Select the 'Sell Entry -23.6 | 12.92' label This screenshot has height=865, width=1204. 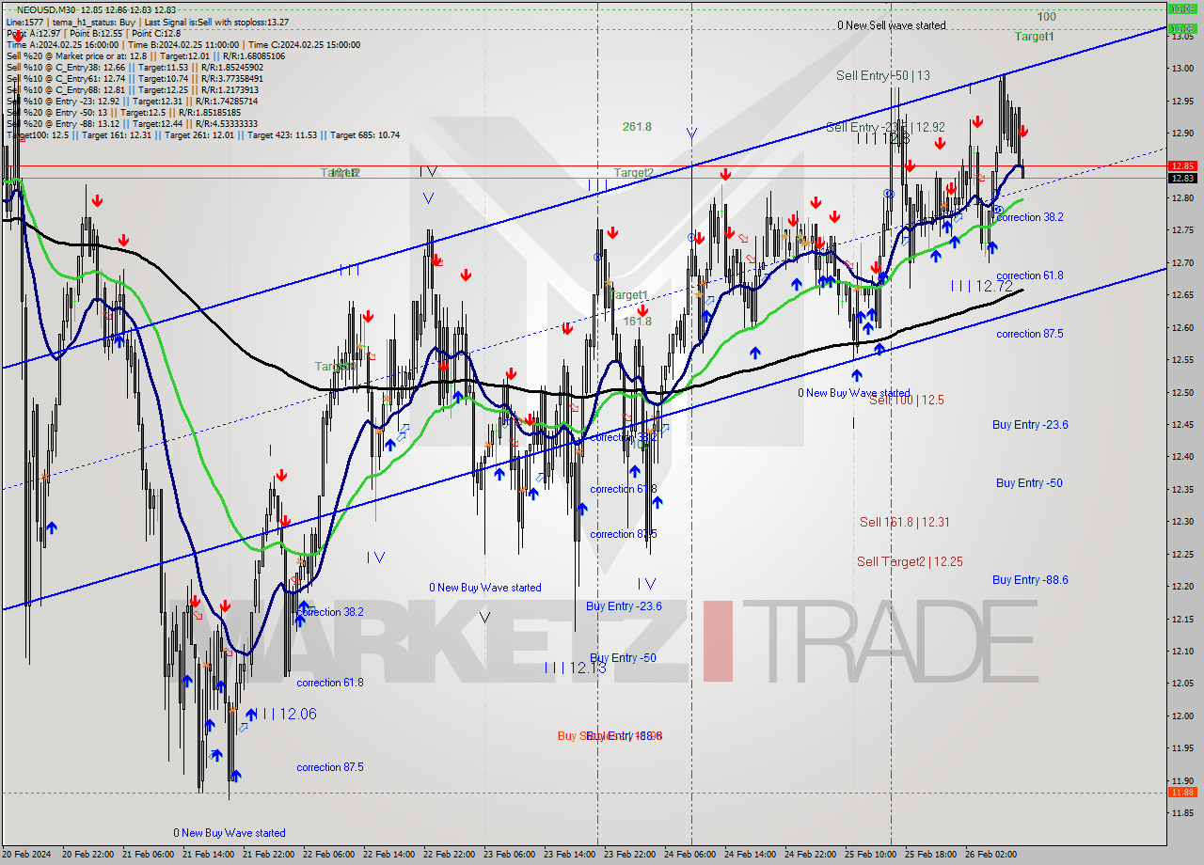click(885, 126)
